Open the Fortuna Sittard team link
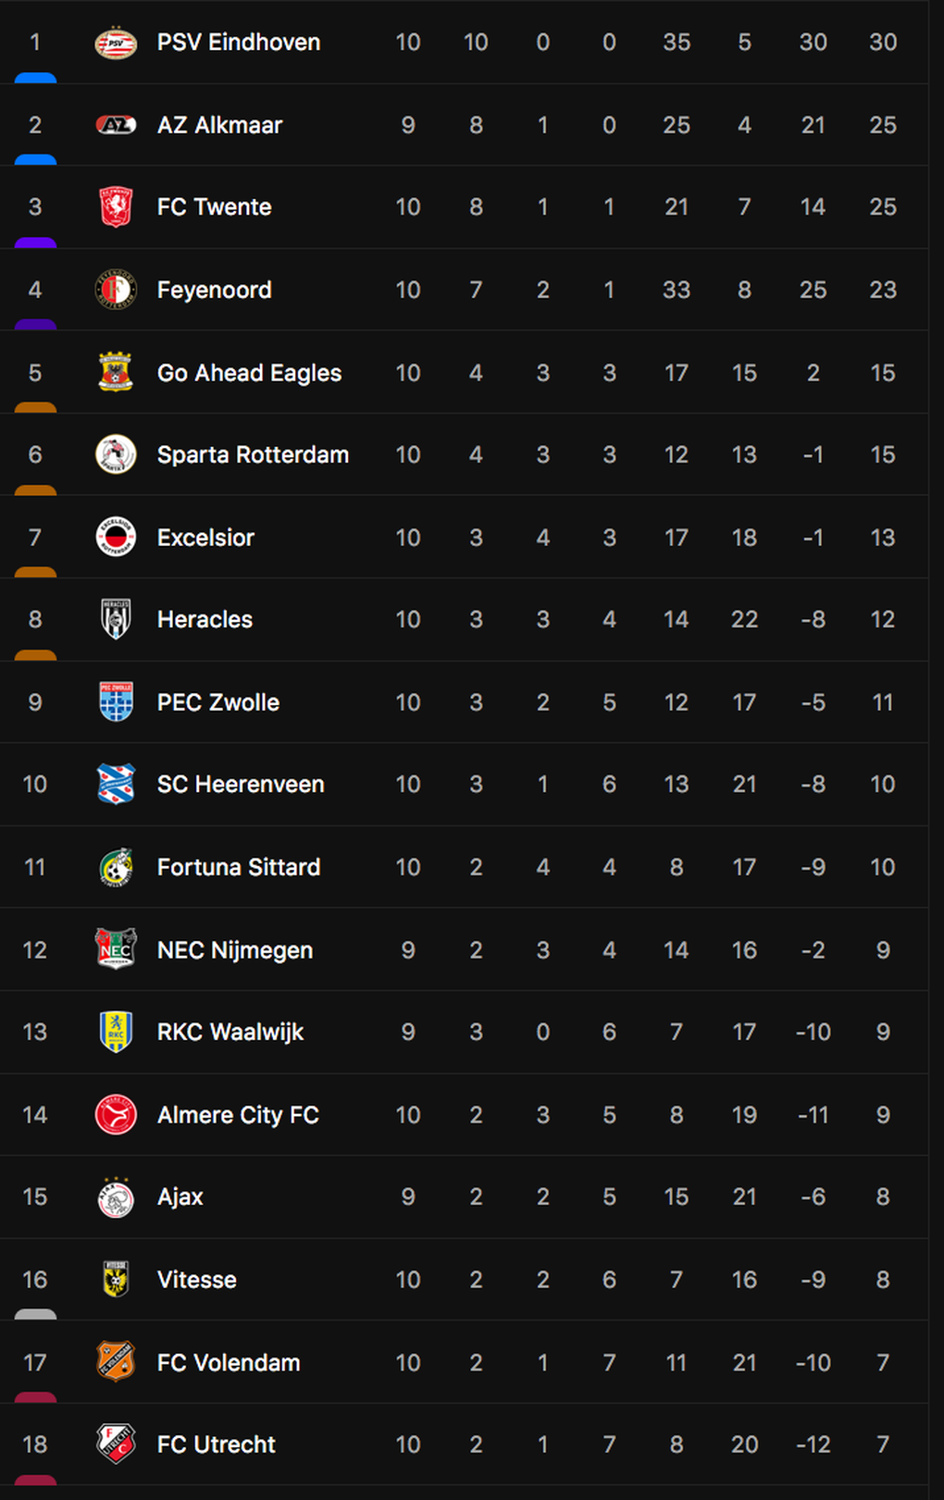Viewport: 944px width, 1500px height. click(x=239, y=867)
